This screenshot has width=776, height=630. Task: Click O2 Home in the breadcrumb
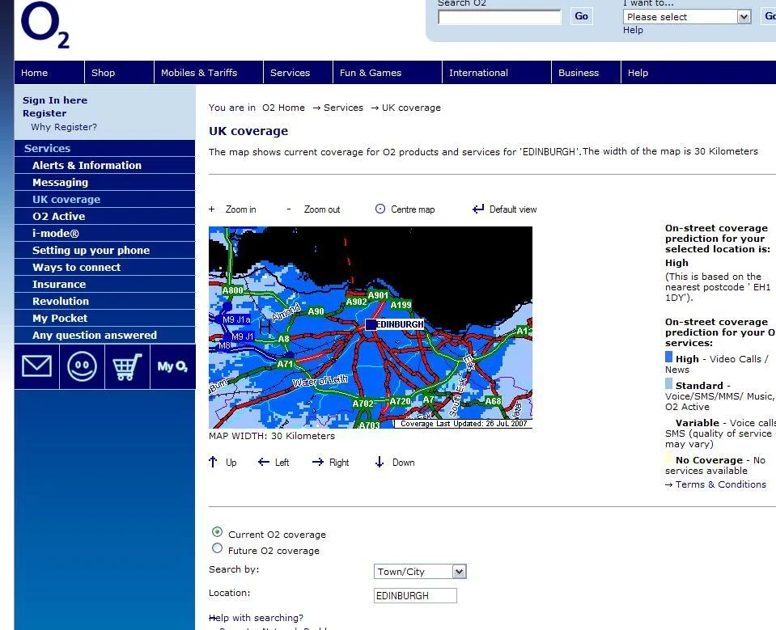coord(283,108)
